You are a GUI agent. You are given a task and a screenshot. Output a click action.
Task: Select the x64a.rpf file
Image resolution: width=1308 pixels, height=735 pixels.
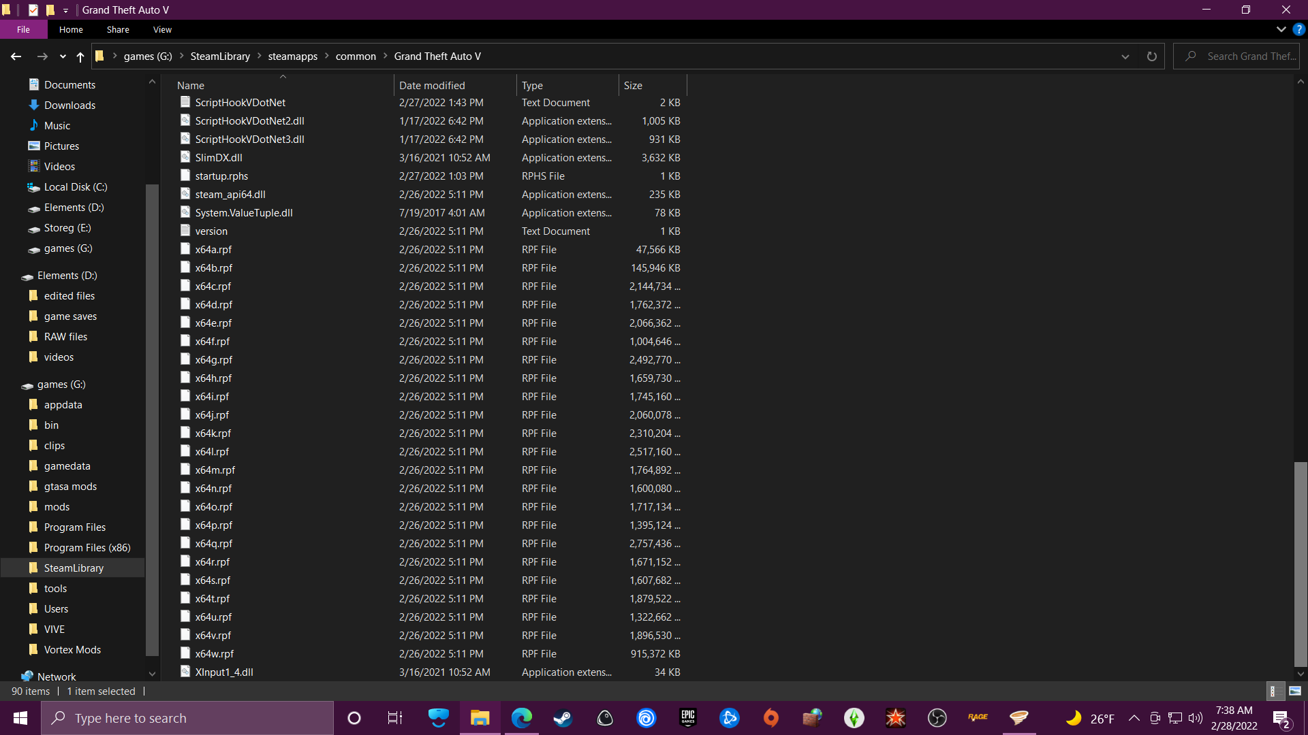[213, 250]
